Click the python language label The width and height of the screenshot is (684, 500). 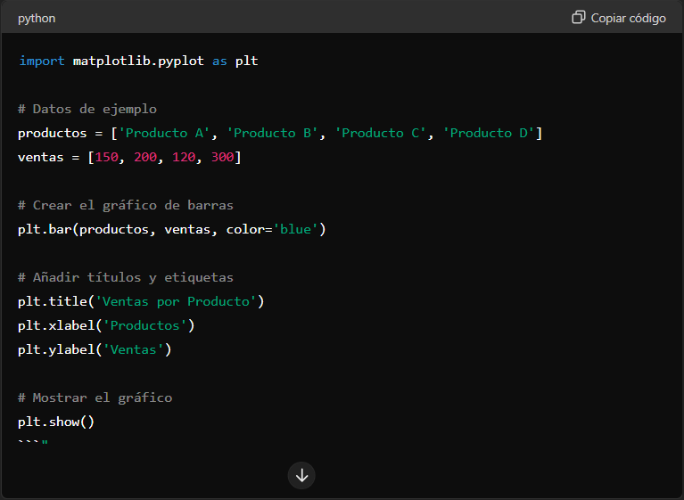(37, 19)
